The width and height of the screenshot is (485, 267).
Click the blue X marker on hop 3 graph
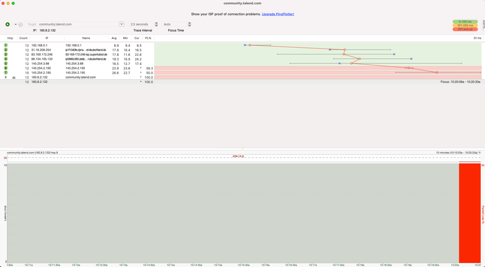coord(394,54)
